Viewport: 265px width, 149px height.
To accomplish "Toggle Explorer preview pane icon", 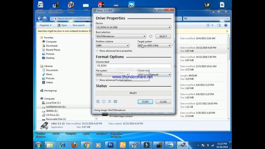I will click(x=219, y=25).
